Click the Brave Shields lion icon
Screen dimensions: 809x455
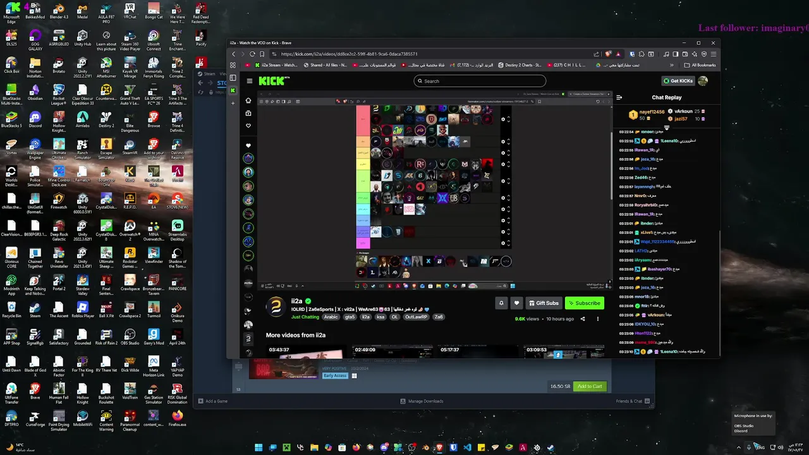click(609, 54)
